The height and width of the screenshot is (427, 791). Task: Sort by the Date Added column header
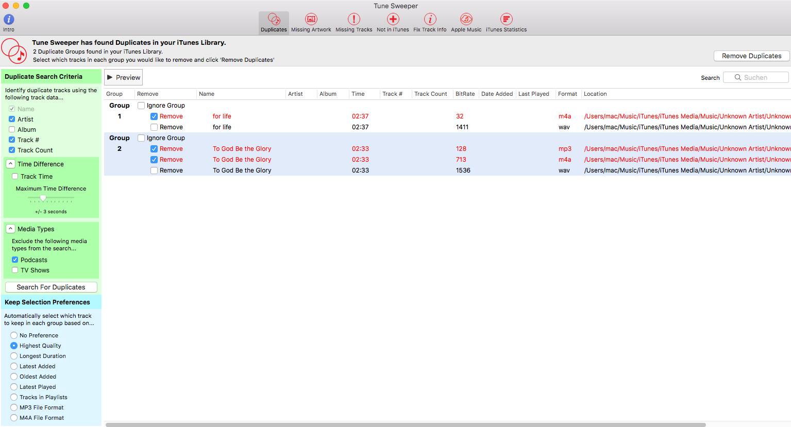[497, 94]
